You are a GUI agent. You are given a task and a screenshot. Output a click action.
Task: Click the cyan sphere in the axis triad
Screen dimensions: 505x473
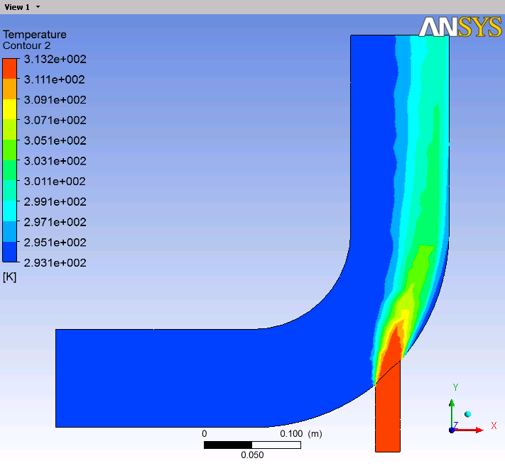467,414
